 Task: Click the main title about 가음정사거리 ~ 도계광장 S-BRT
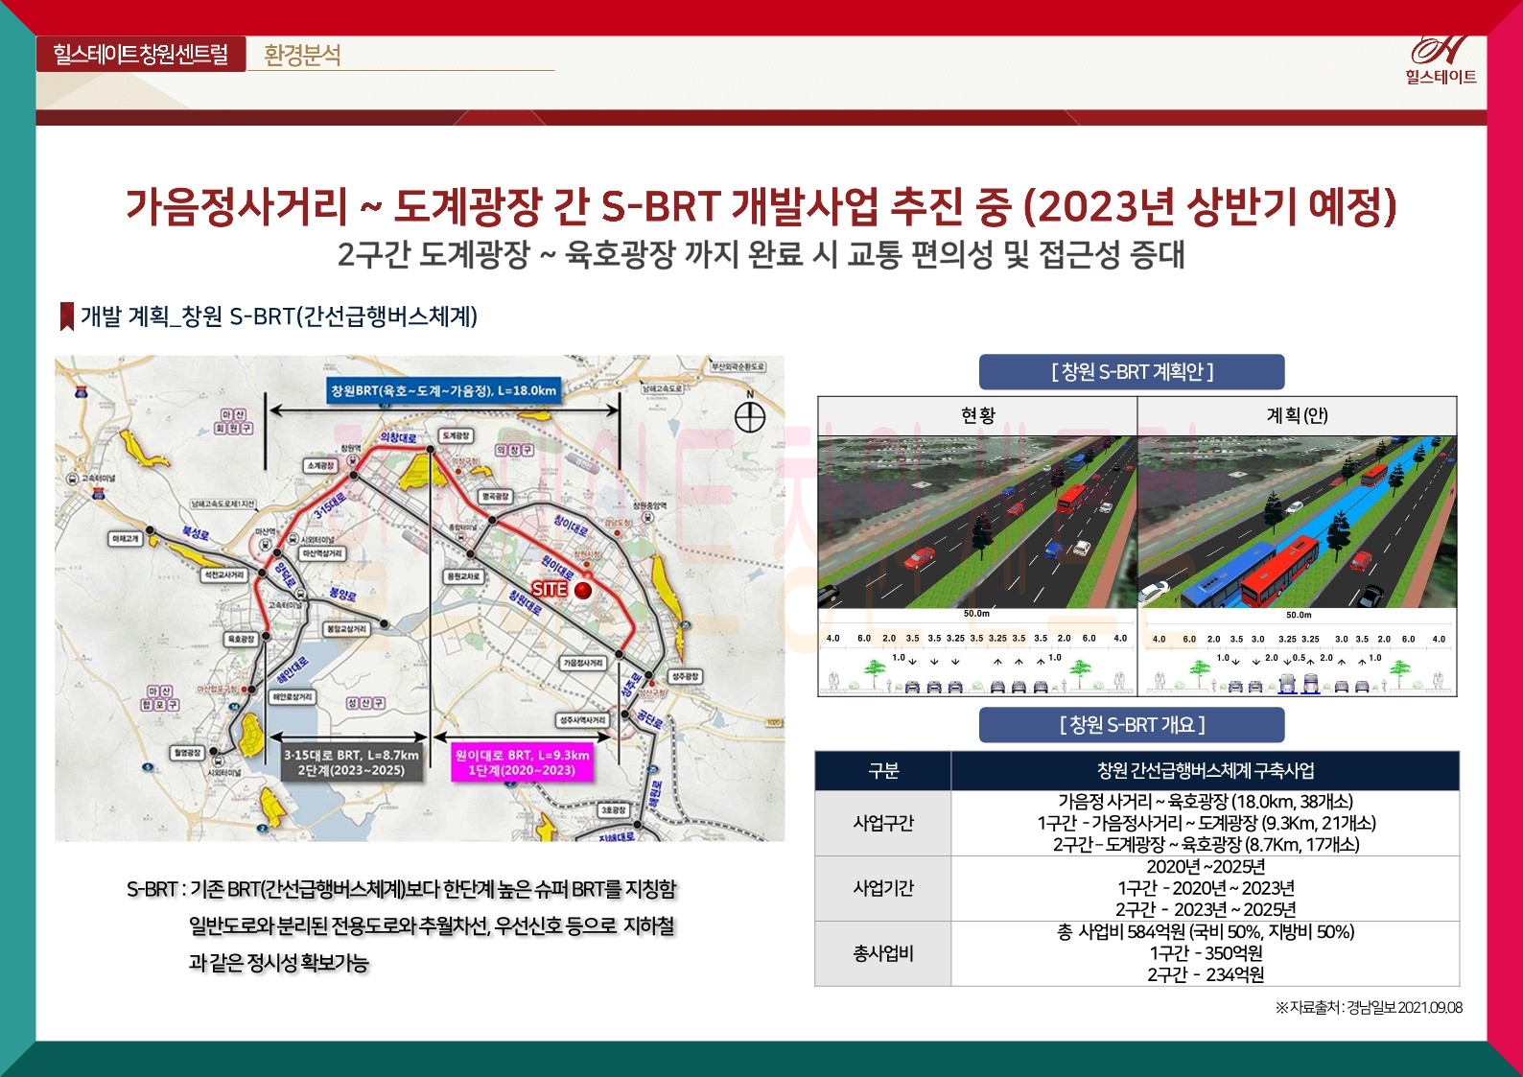click(x=761, y=205)
